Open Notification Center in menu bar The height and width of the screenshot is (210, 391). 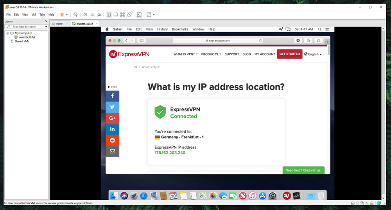(x=327, y=29)
